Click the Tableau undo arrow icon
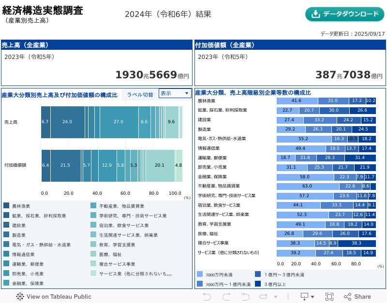 [x=206, y=297]
